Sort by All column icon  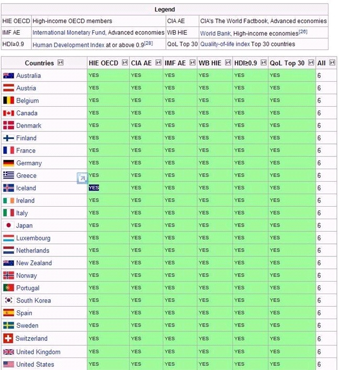[x=332, y=62]
